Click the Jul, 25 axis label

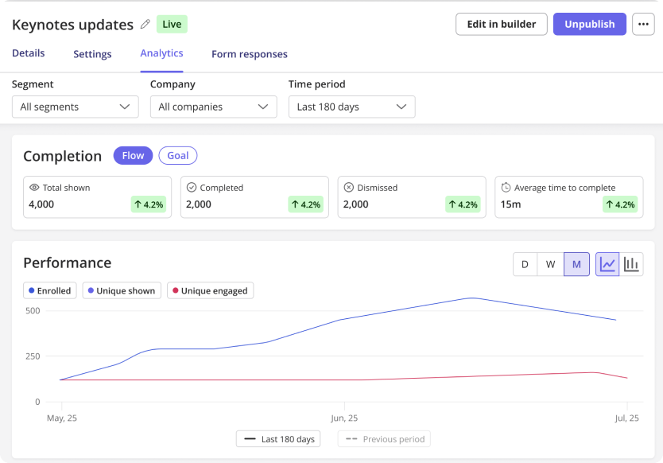pyautogui.click(x=626, y=418)
